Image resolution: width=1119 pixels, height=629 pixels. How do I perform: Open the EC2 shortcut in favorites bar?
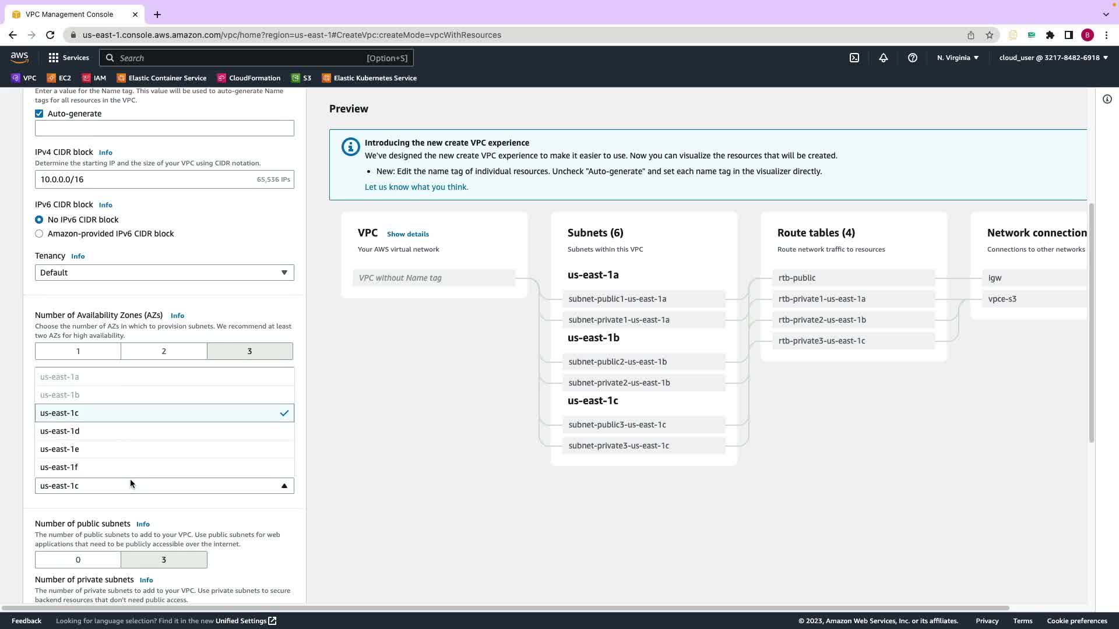click(x=59, y=78)
